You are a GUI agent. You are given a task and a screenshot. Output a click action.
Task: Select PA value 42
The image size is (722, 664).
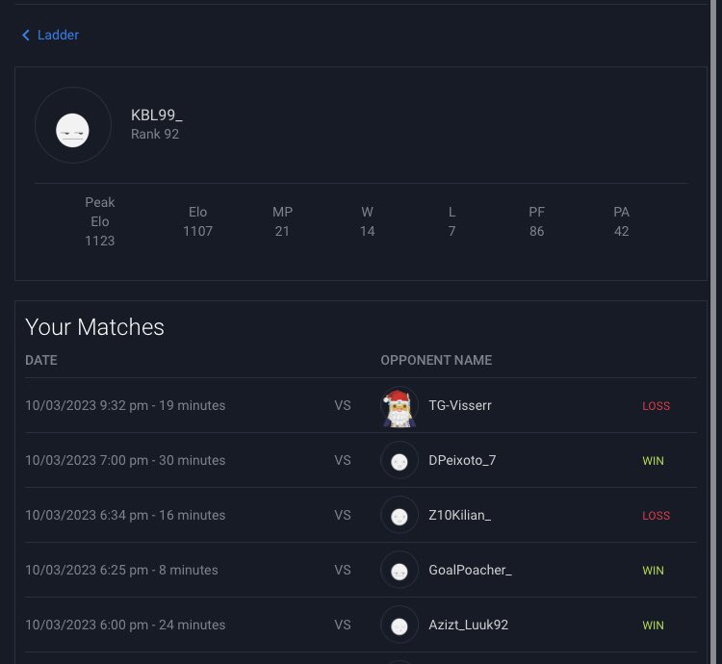621,231
